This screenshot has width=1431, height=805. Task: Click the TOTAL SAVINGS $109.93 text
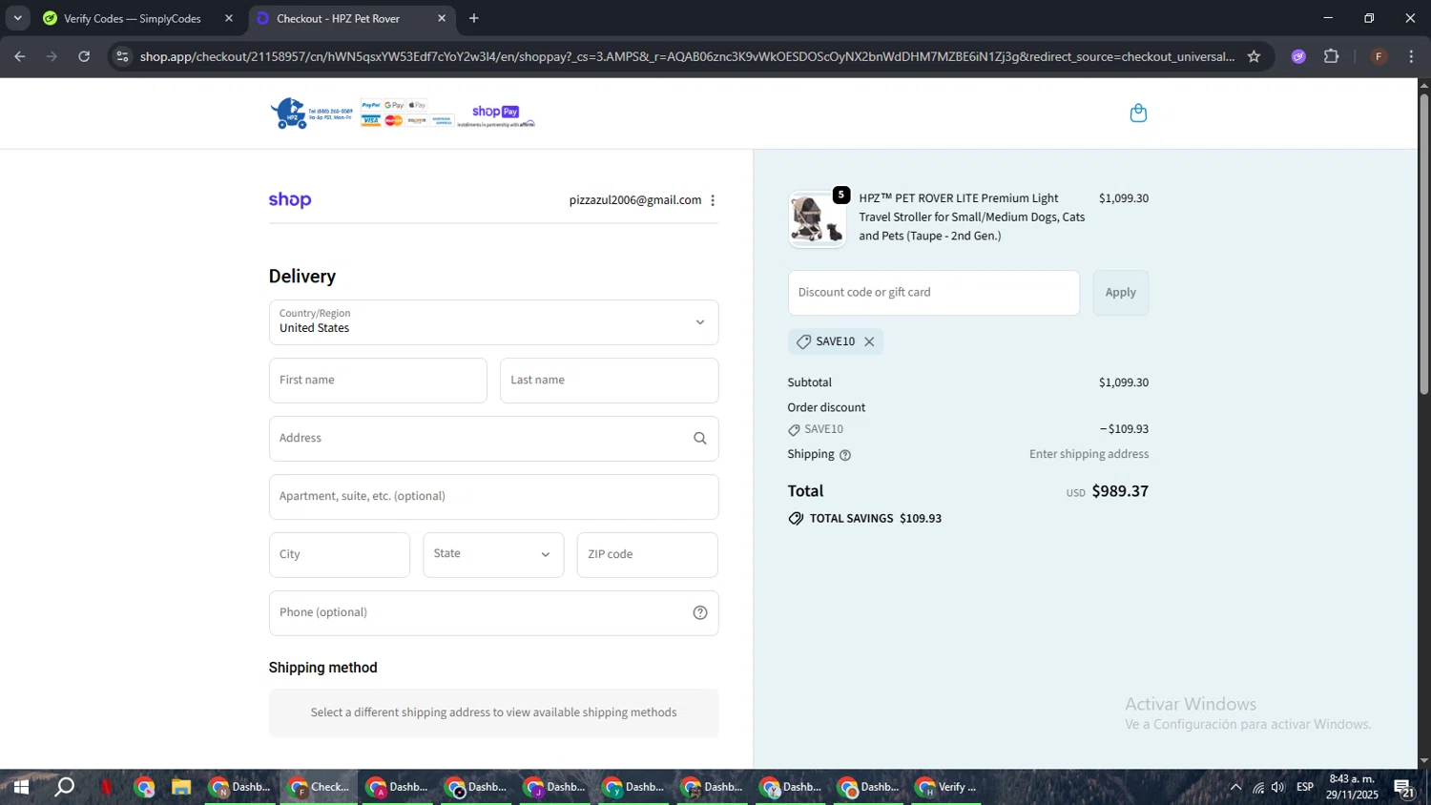[x=875, y=519]
